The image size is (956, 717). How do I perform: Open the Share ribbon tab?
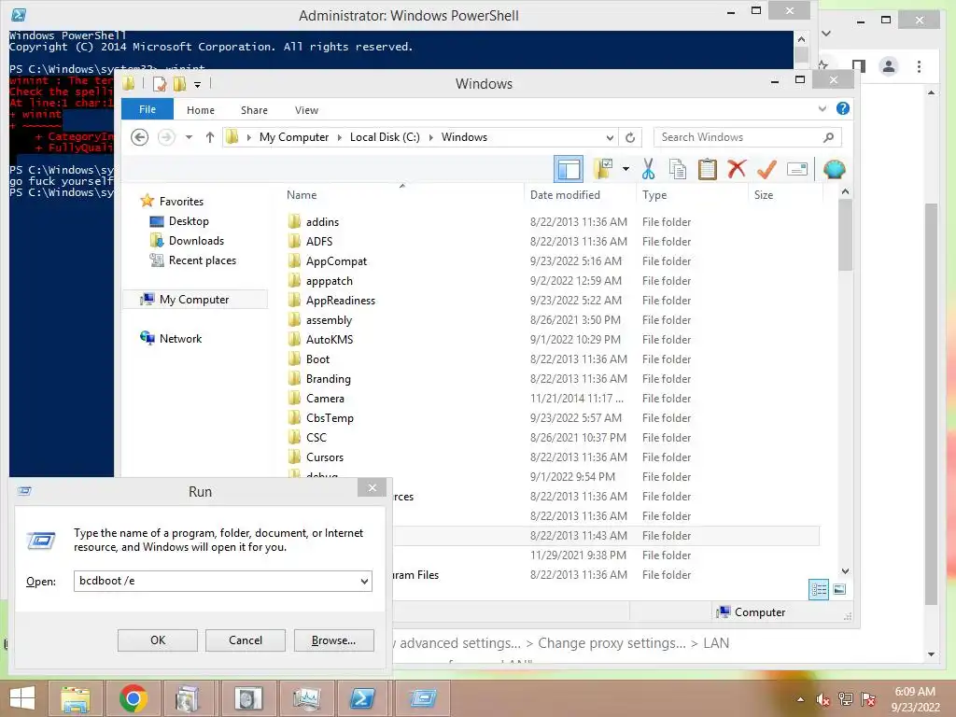[254, 110]
